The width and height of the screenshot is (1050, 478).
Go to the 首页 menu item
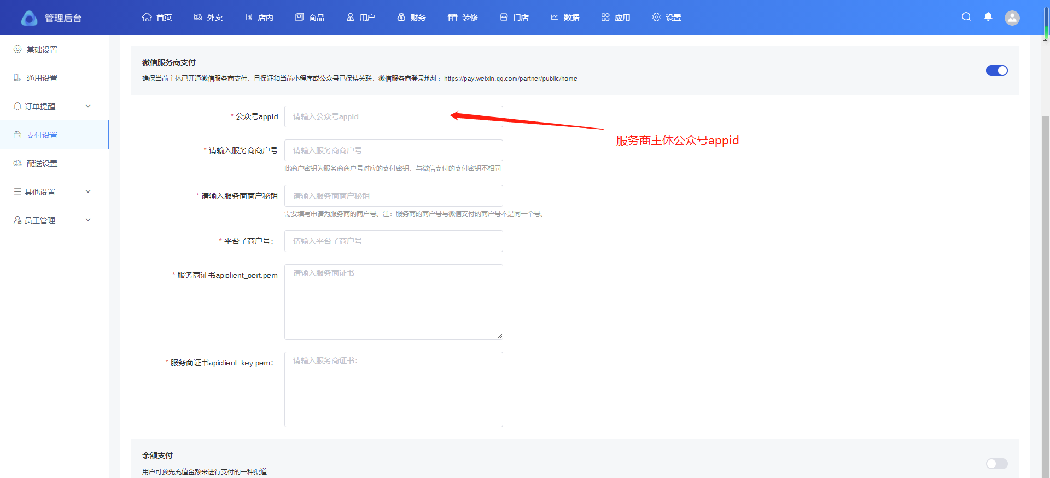pos(164,18)
